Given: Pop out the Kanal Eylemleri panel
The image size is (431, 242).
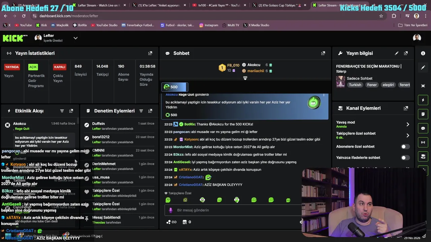Looking at the screenshot, I should click(406, 108).
